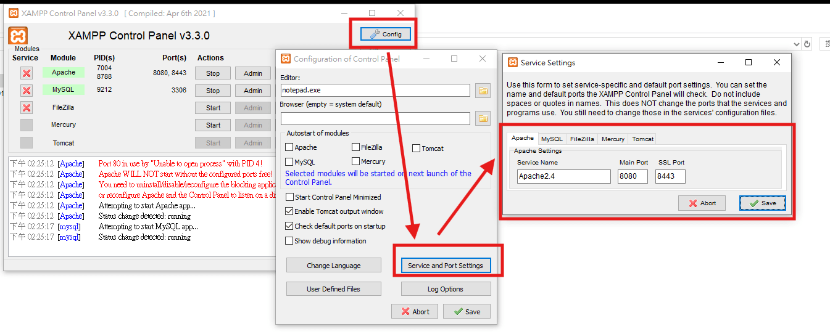Open Log Options
This screenshot has height=334, width=830.
point(446,288)
